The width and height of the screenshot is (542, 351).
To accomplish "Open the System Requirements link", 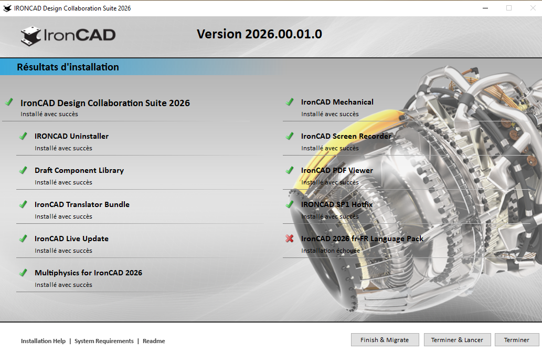I will (x=104, y=341).
